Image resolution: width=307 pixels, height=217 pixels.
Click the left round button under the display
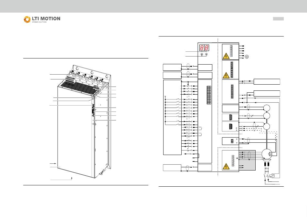tap(202, 54)
